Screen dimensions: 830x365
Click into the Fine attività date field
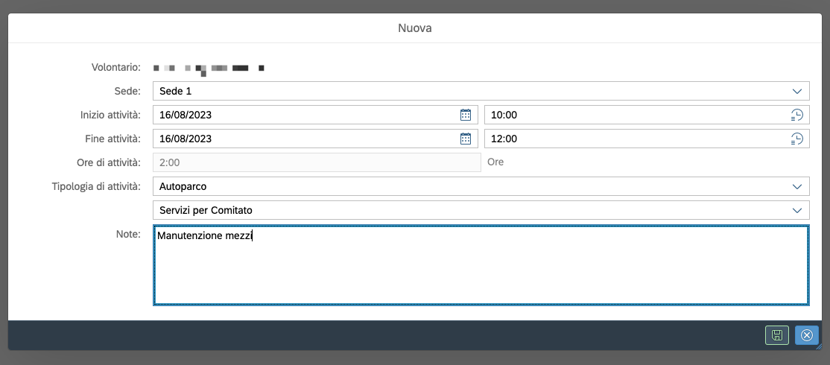click(x=305, y=139)
